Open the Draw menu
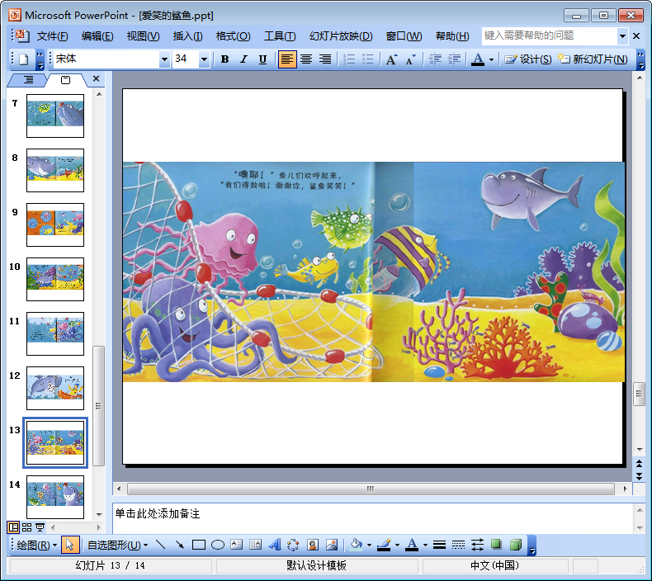The image size is (652, 581). pyautogui.click(x=36, y=545)
